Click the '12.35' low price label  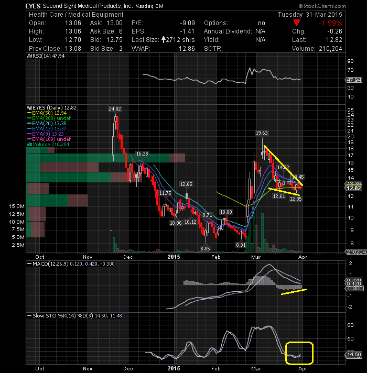[x=296, y=199]
